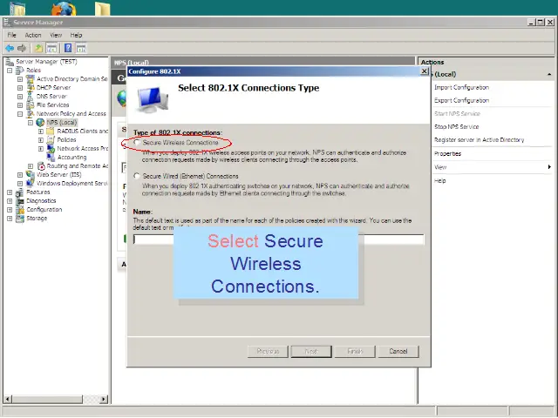Viewport: 558px width, 418px height.
Task: Select Secure Wireless Connections radio button
Action: [x=136, y=142]
